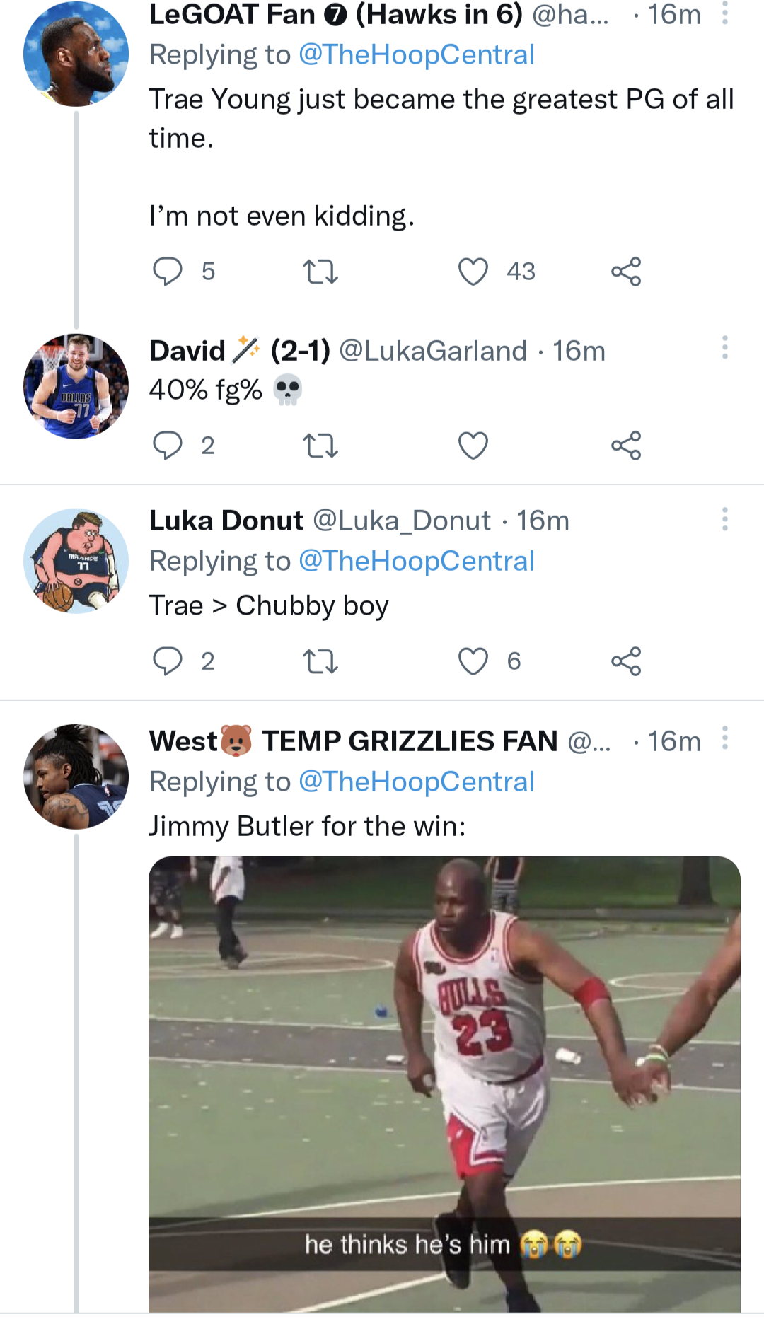The image size is (764, 1324).
Task: Open @TheHoopCentral link in Luka Donut's reply
Action: click(416, 562)
